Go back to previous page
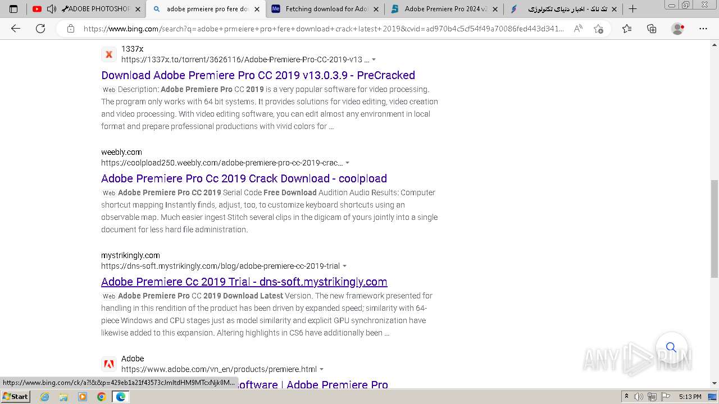 pos(16,29)
